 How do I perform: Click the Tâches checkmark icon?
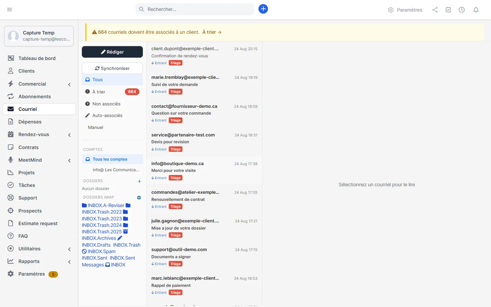tap(11, 185)
